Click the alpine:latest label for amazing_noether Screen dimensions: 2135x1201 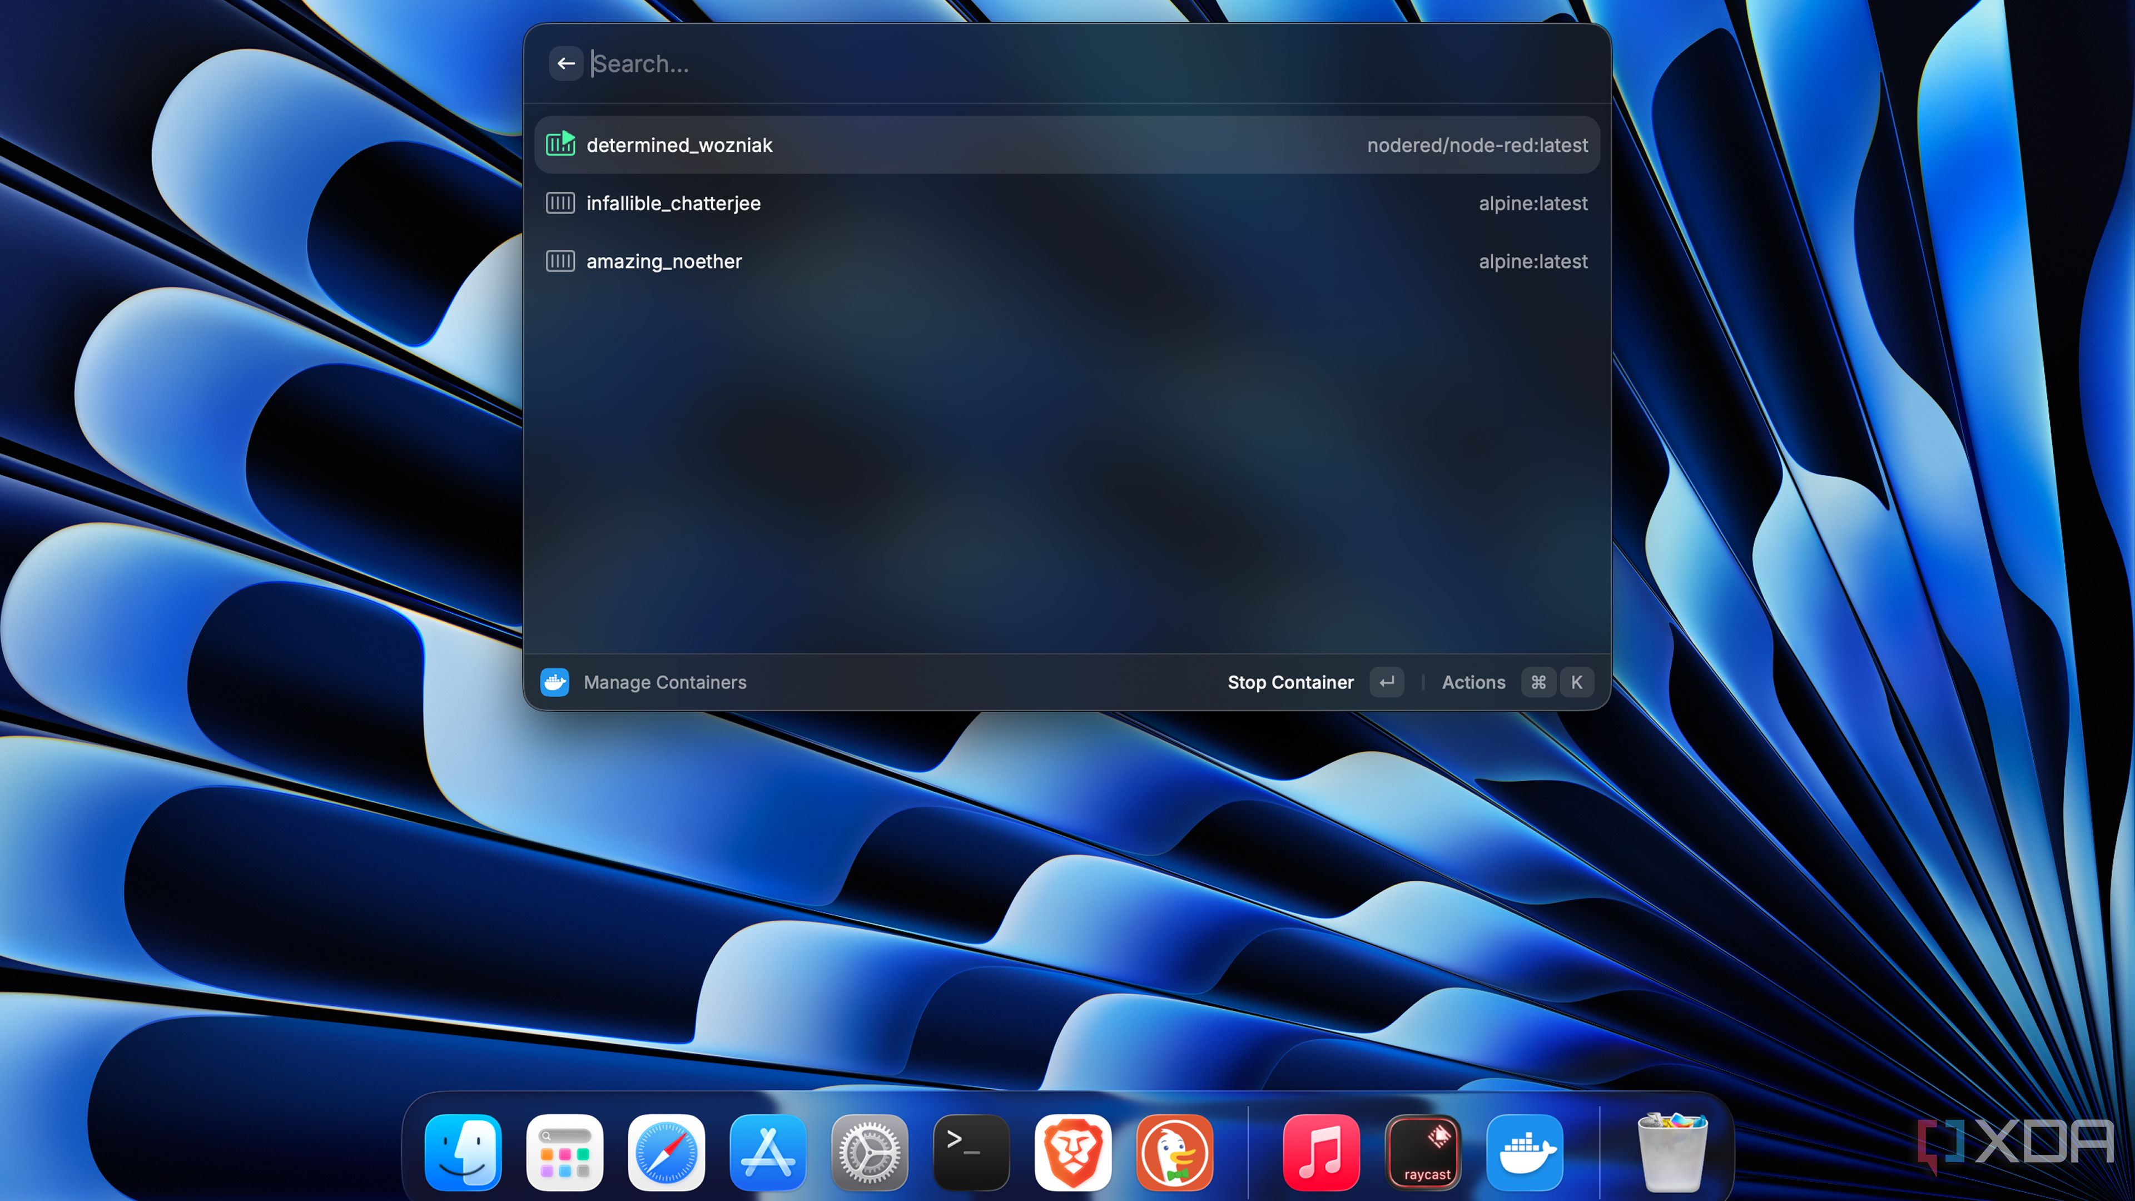[1533, 261]
